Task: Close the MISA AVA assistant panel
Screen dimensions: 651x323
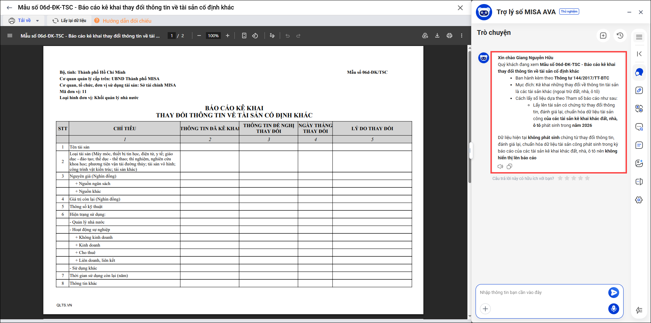Action: coord(641,12)
